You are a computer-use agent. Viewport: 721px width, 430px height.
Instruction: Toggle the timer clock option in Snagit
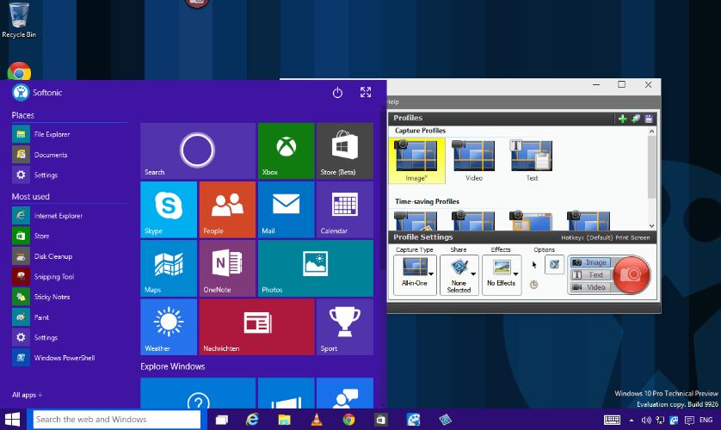point(533,285)
